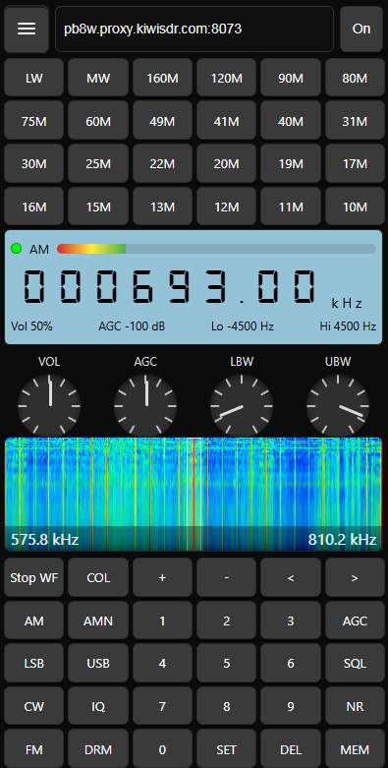
Task: Shift waterfall right with > button
Action: click(355, 577)
